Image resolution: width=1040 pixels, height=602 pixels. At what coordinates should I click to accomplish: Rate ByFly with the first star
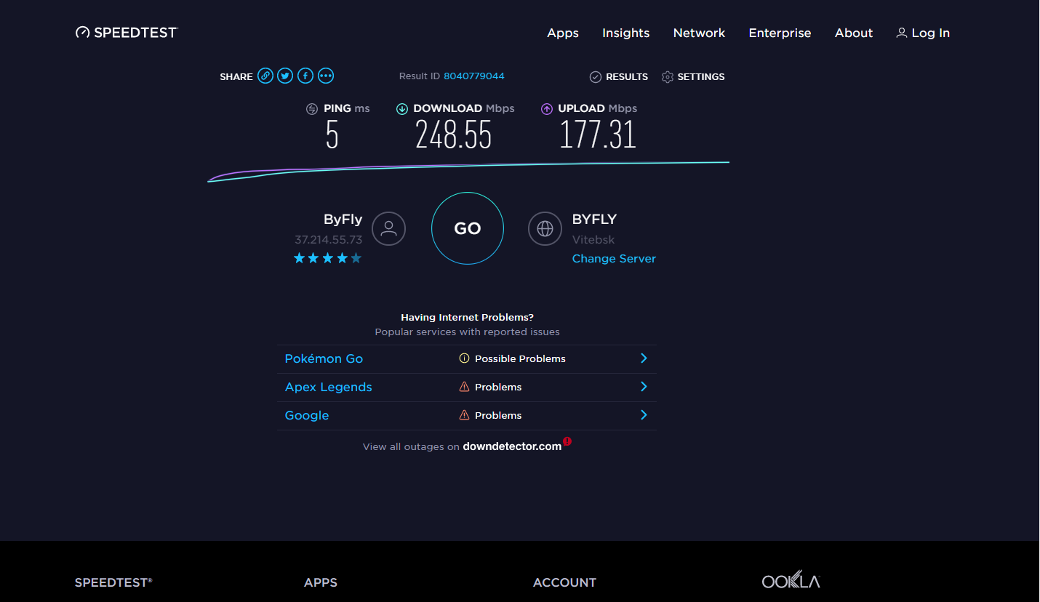coord(299,258)
